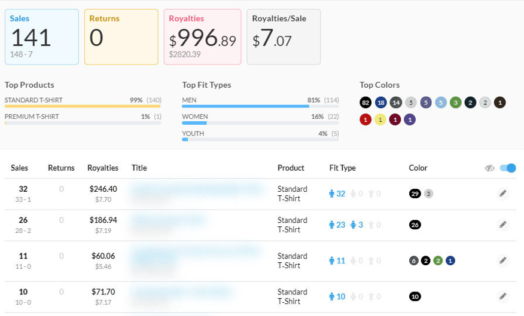Image resolution: width=524 pixels, height=316 pixels.
Task: Open the Sales summary card showing 141
Action: pos(41,36)
